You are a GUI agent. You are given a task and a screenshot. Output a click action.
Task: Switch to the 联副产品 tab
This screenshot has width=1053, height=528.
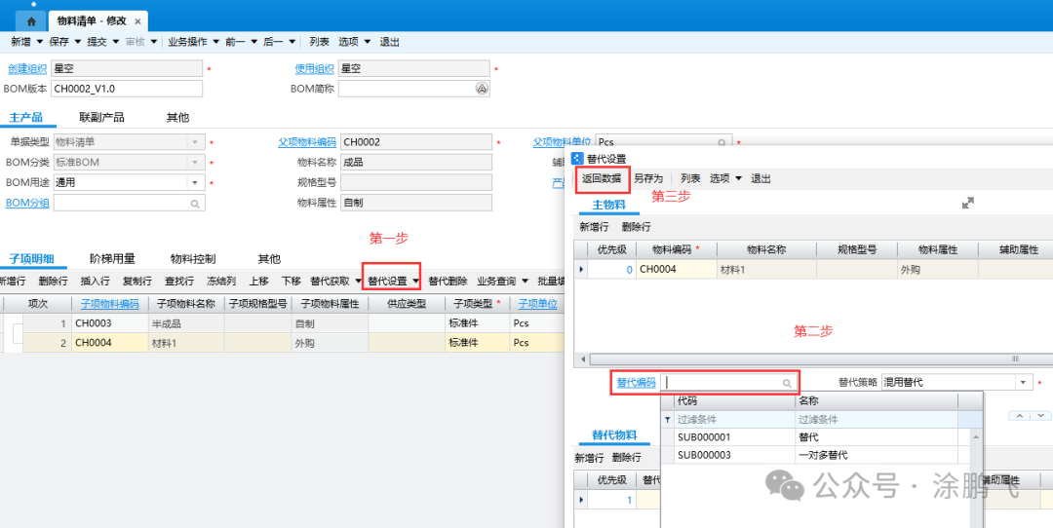click(x=101, y=118)
